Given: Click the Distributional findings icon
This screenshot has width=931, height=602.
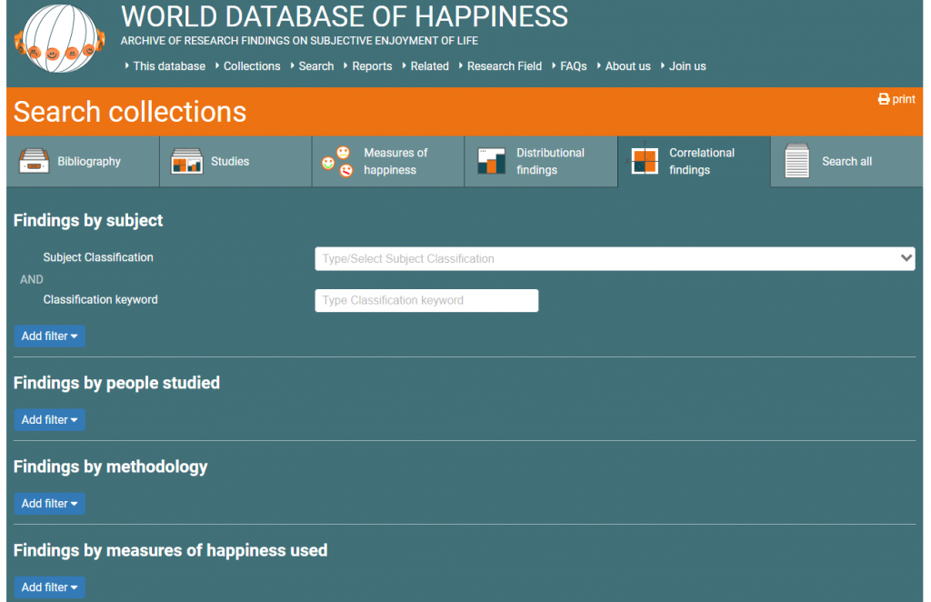Looking at the screenshot, I should click(491, 161).
